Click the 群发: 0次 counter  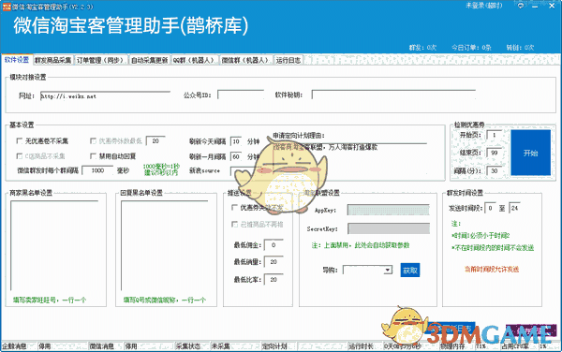tap(423, 47)
